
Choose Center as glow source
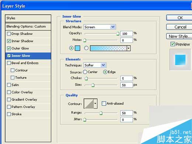point(85,72)
